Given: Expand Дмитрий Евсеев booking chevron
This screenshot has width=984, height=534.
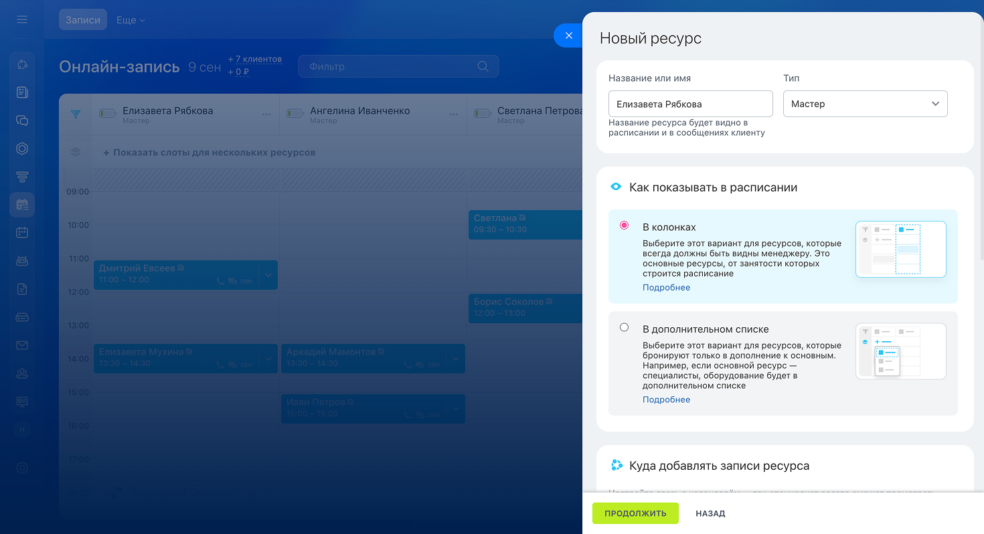Looking at the screenshot, I should tap(268, 275).
